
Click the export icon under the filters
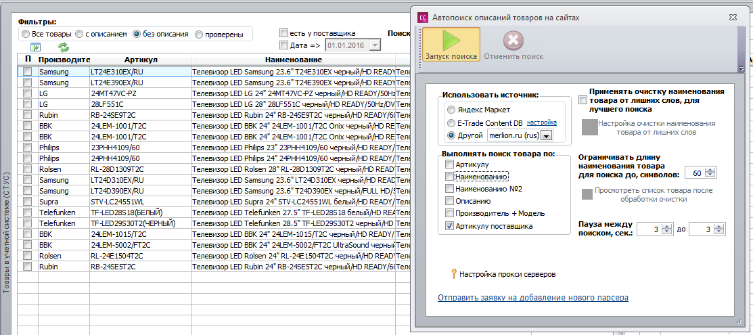(x=35, y=47)
